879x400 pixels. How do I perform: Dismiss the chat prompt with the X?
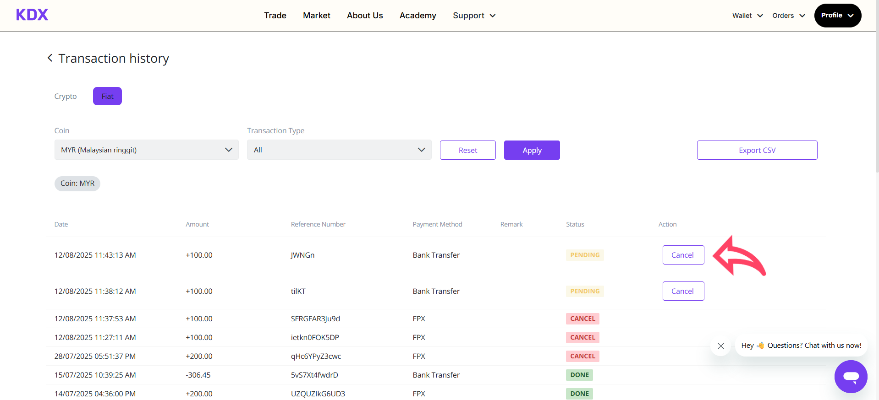coord(720,346)
